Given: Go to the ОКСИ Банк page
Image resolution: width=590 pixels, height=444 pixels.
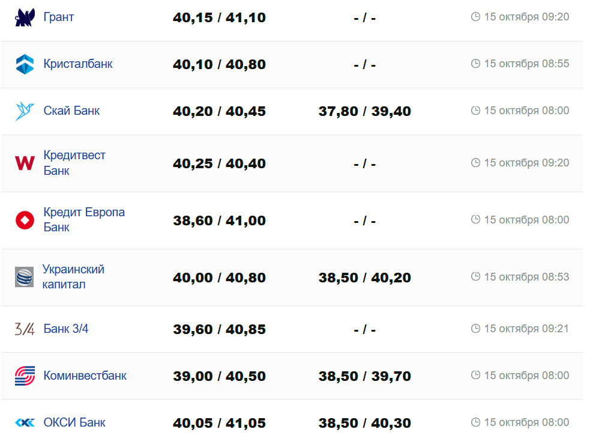Looking at the screenshot, I should [x=74, y=422].
